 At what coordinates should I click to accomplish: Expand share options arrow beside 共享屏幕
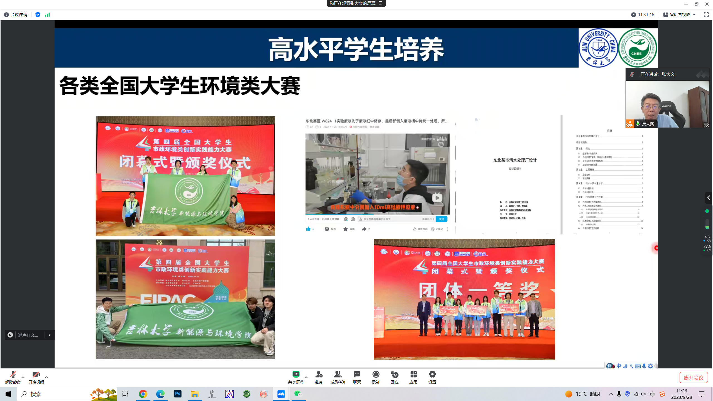click(306, 377)
